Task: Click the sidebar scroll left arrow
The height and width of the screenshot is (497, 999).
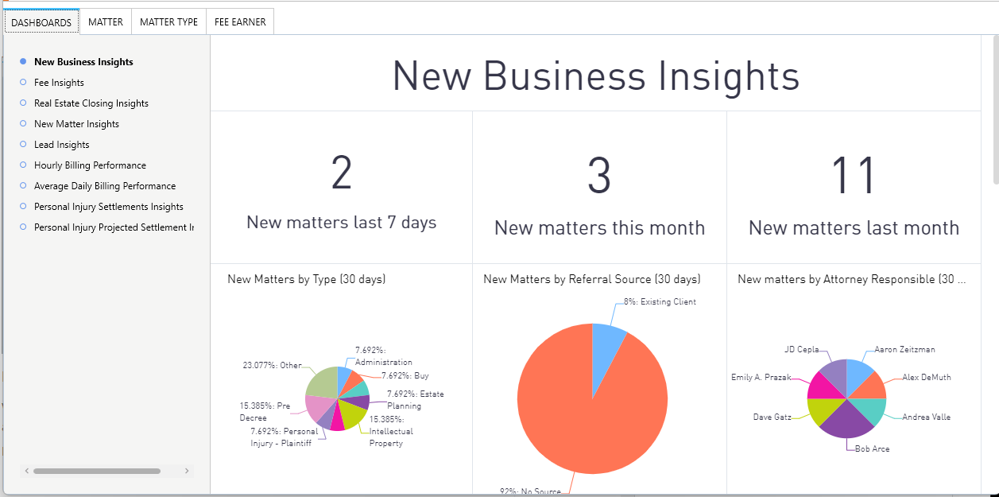Action: [x=27, y=471]
